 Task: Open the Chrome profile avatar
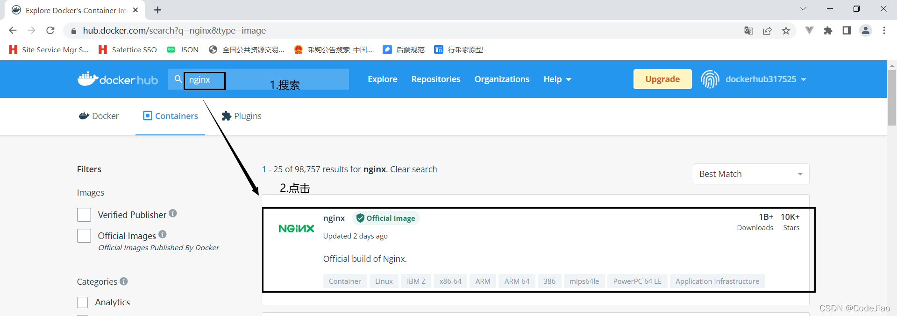pyautogui.click(x=866, y=31)
